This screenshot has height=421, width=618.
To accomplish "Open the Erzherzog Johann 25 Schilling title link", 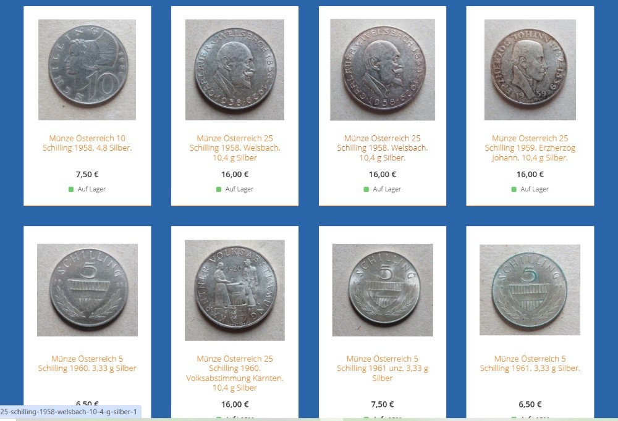I will 530,148.
